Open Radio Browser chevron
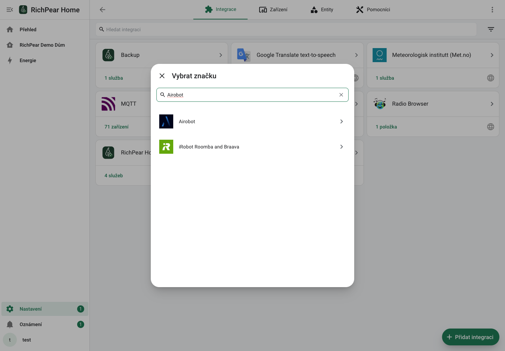This screenshot has width=505, height=351. point(492,104)
